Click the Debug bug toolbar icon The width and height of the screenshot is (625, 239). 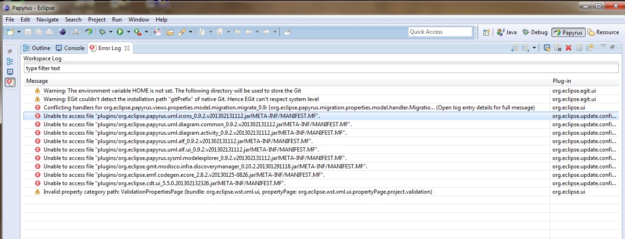click(103, 32)
